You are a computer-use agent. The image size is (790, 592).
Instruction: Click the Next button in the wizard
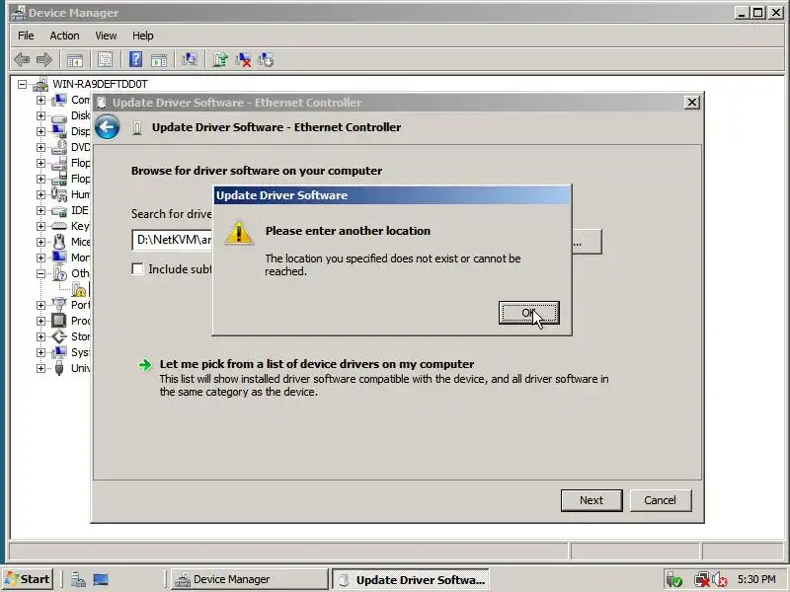tap(592, 500)
